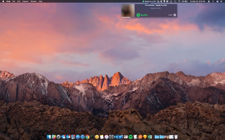This screenshot has height=140, width=225.
Task: Open the Apple menu
Action: coord(3,1)
